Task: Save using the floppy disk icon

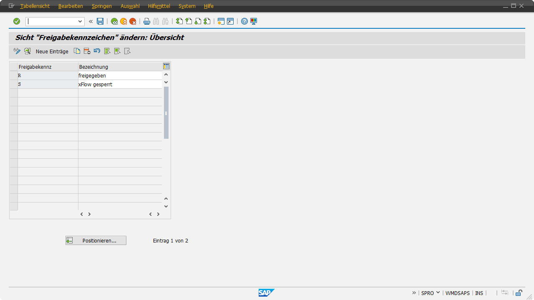Action: click(x=100, y=21)
